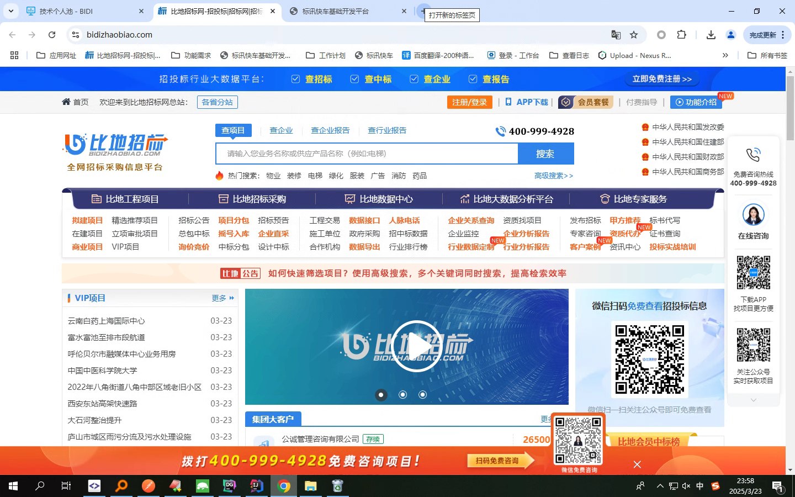
Task: Open the Chrome extensions puzzle icon
Action: [681, 35]
